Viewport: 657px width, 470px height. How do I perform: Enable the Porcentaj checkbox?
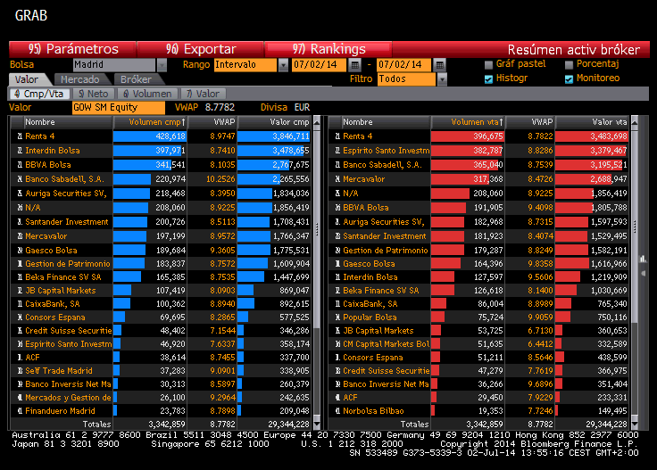pyautogui.click(x=569, y=64)
